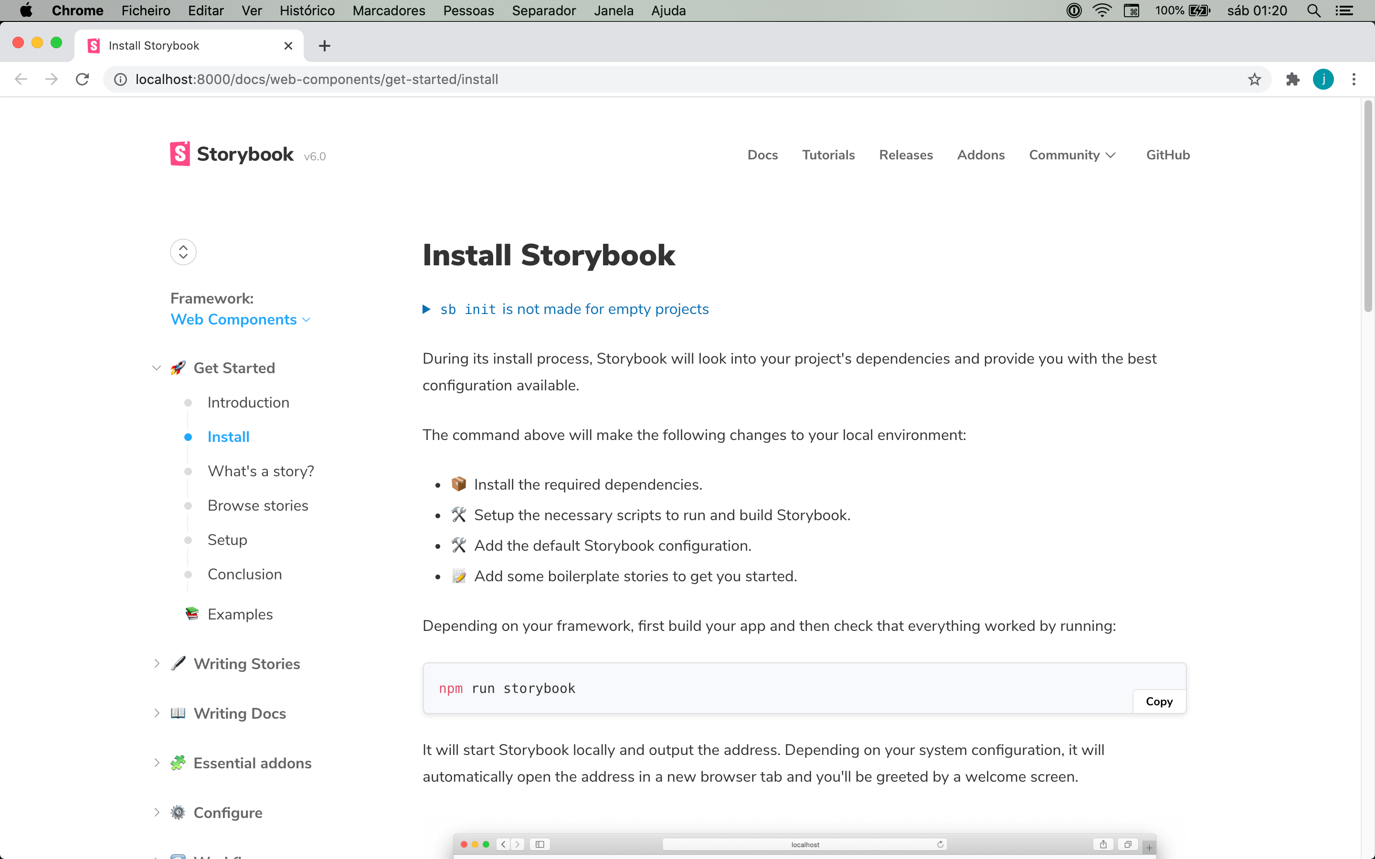Select the Essential addons puzzle icon
This screenshot has width=1375, height=859.
point(178,763)
